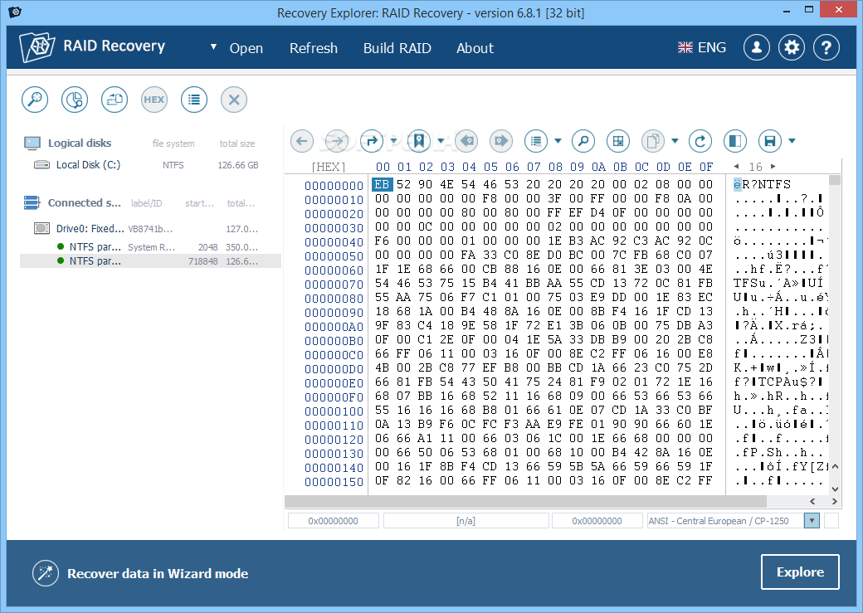Click the next bookmark tag icon
Screen dimensions: 863x613
click(501, 141)
